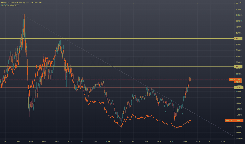
Task: Click the 2015 year label on time axis
Action: point(108,142)
